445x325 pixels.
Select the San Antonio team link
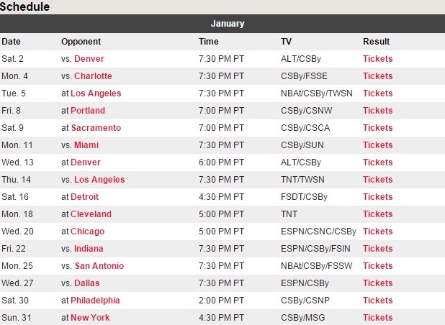pyautogui.click(x=99, y=266)
